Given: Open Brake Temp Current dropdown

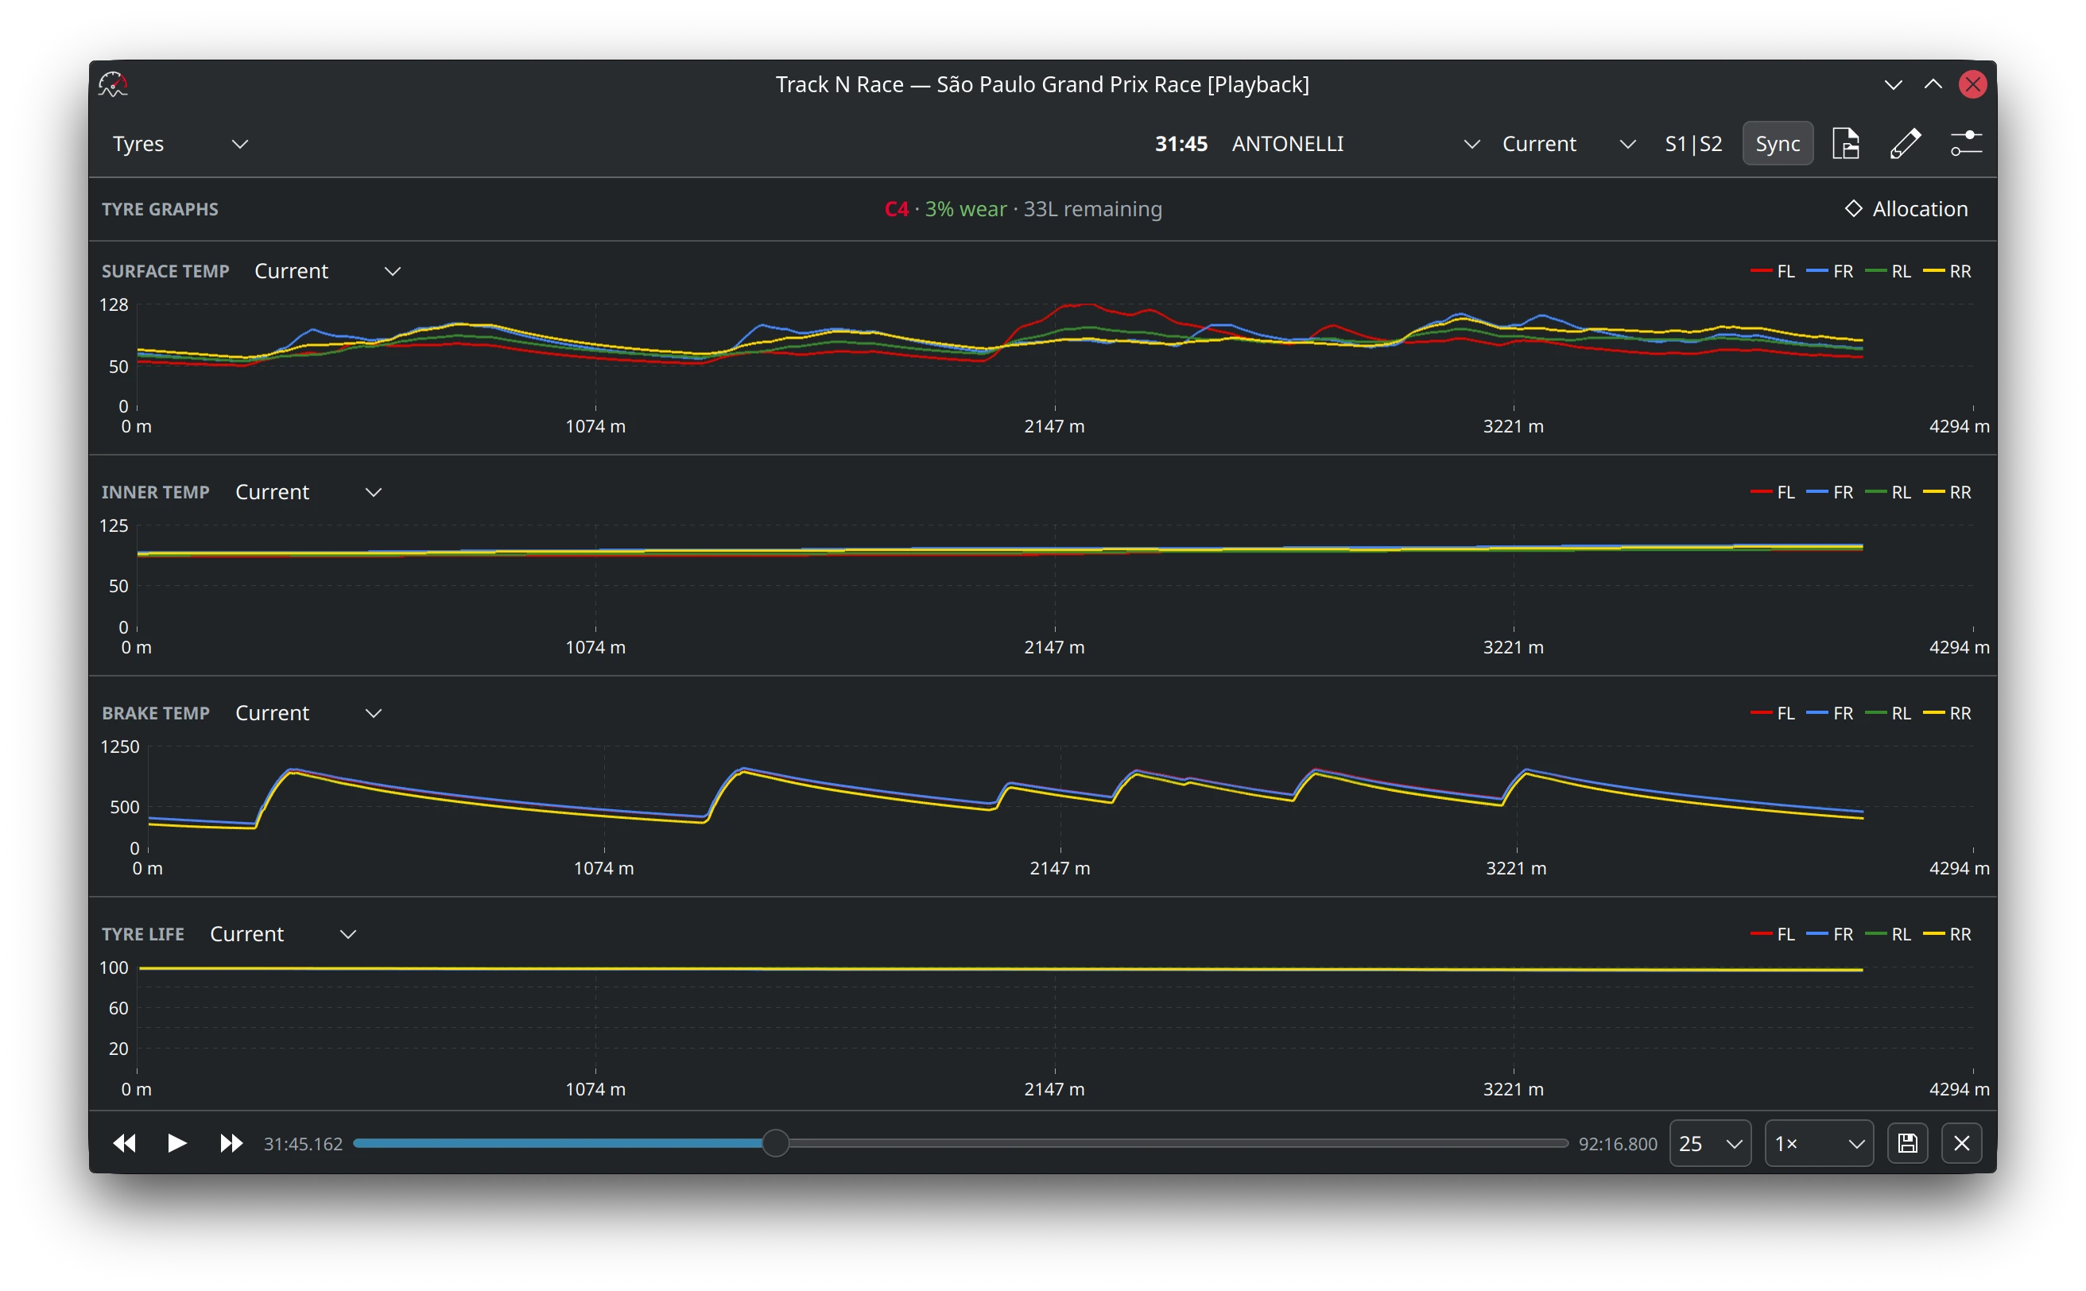Looking at the screenshot, I should point(308,713).
